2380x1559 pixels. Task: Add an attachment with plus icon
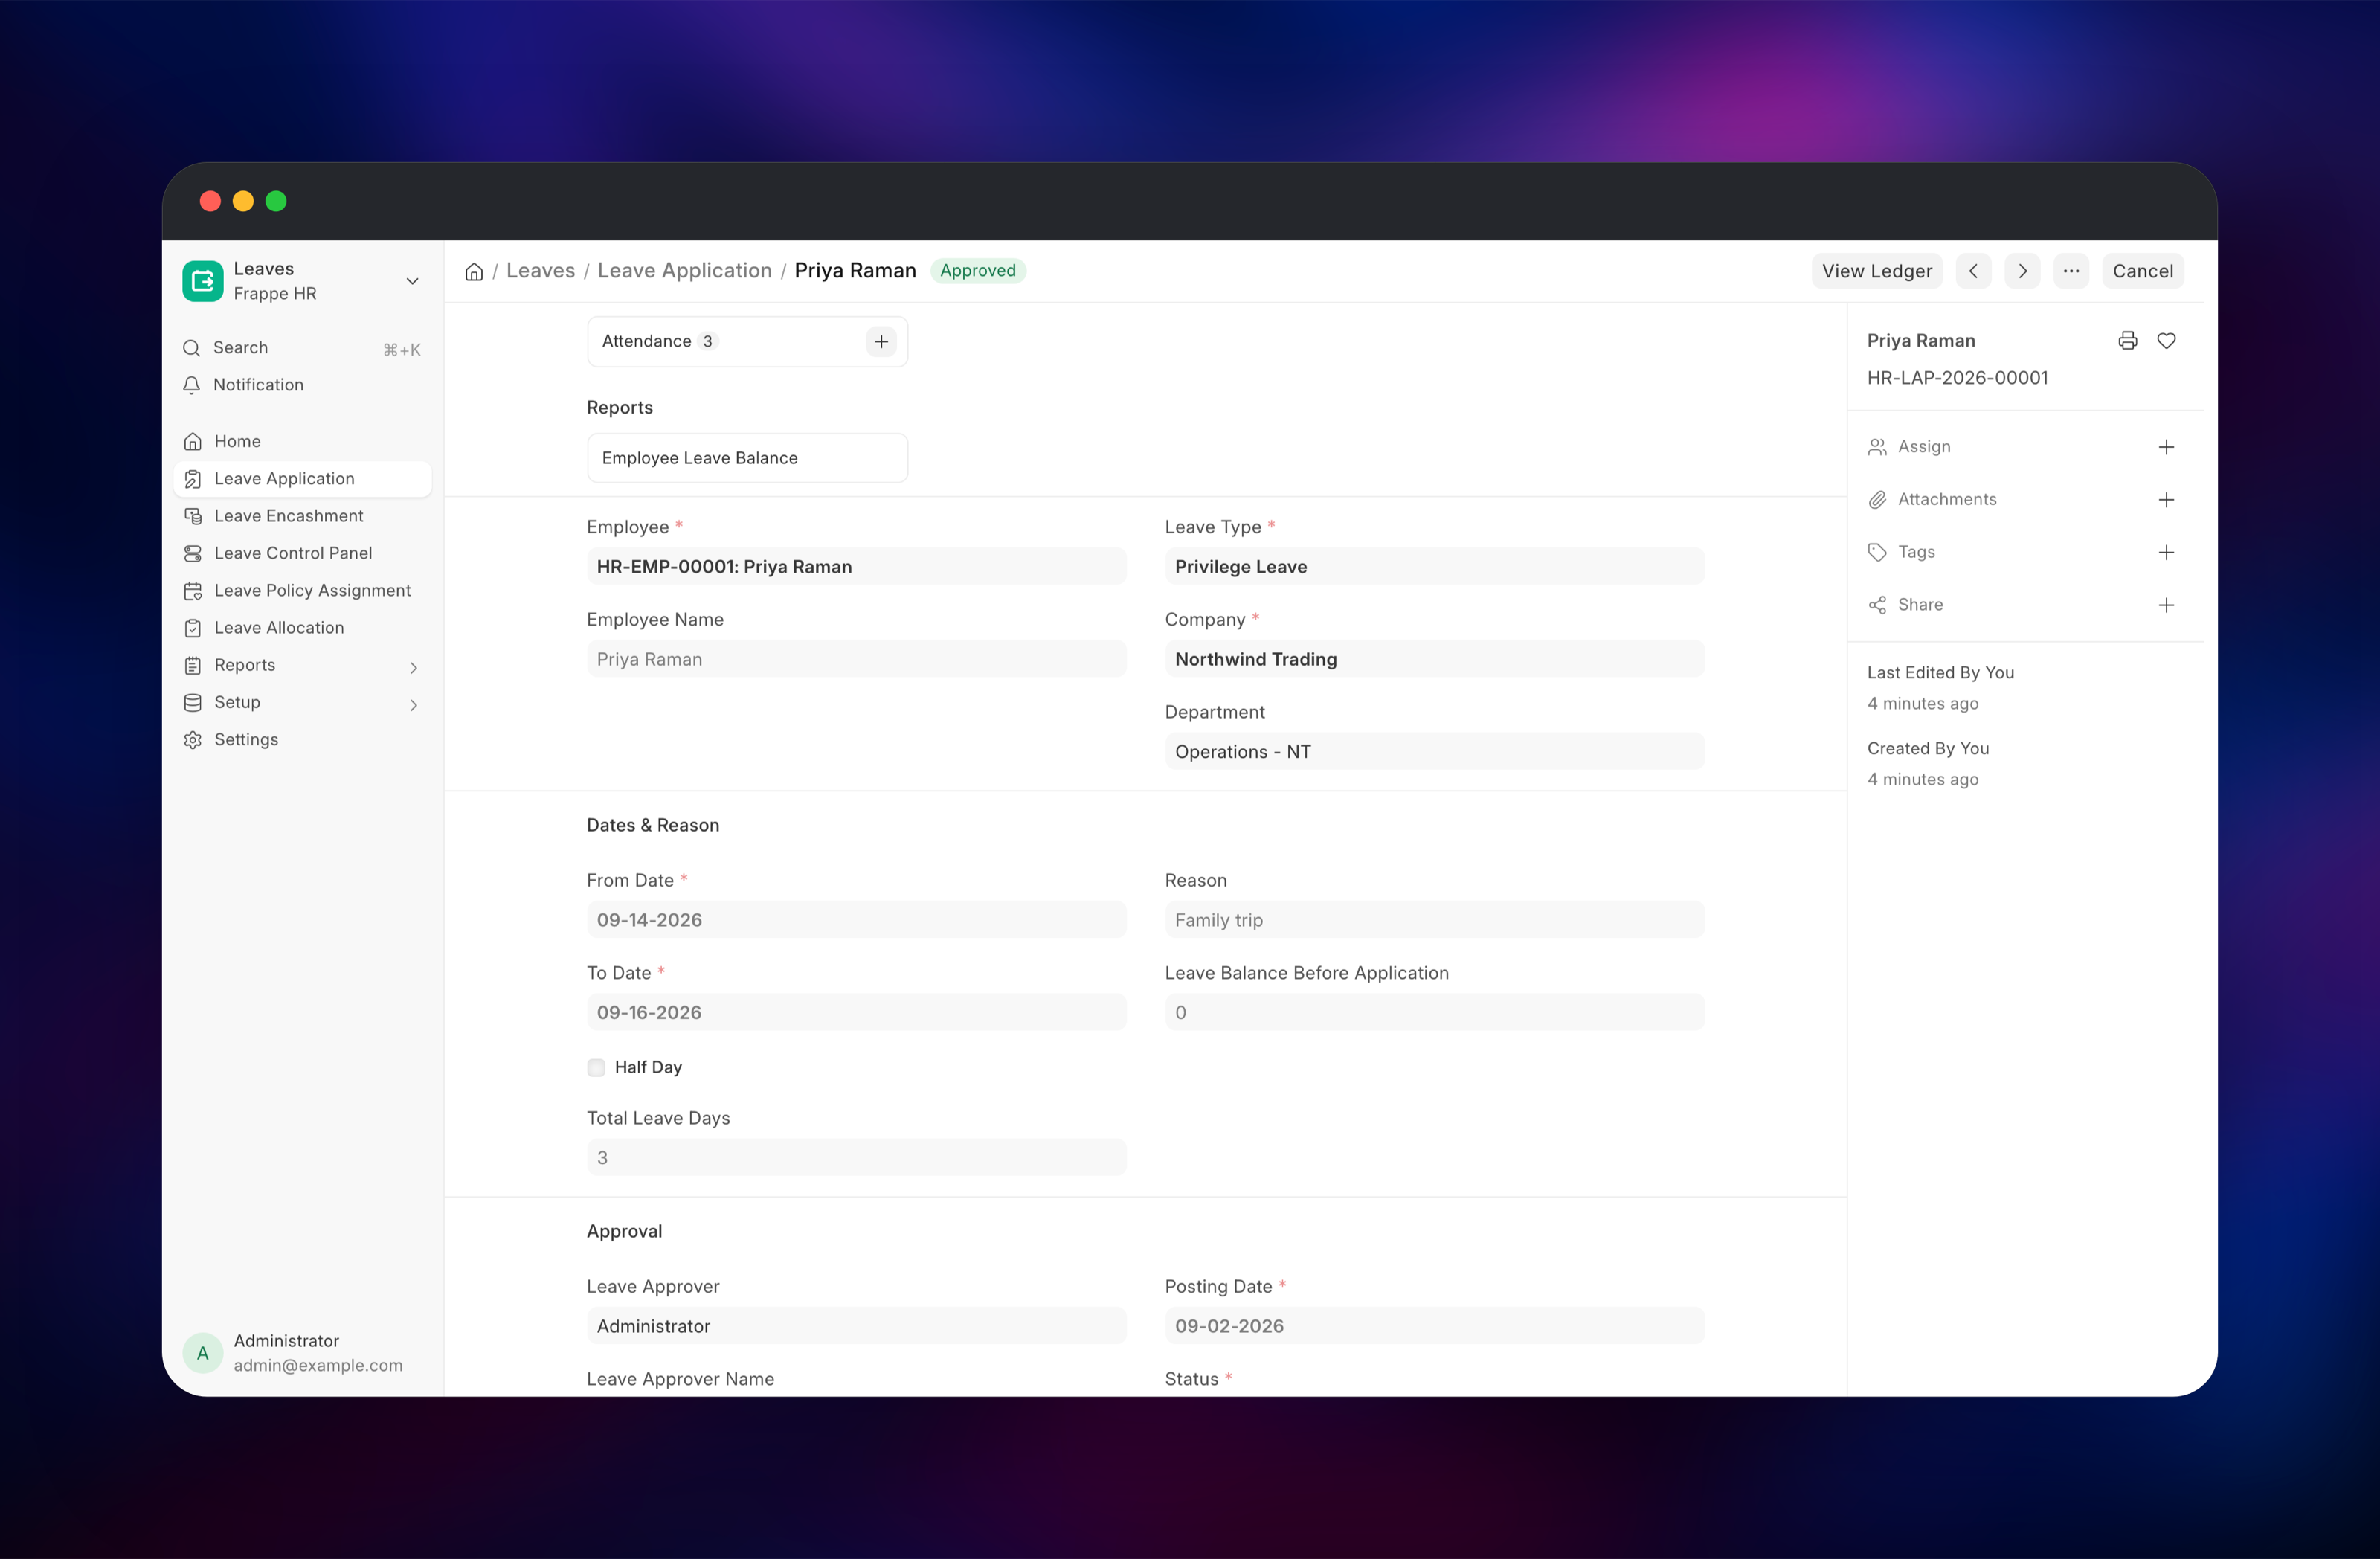2166,500
